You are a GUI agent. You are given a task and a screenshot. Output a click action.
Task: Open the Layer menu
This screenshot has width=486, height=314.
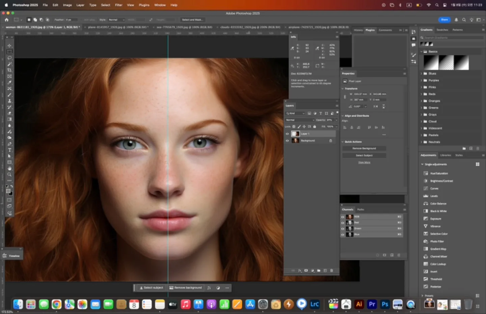click(x=80, y=5)
